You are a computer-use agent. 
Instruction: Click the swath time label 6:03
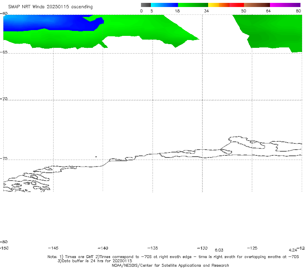(219, 250)
